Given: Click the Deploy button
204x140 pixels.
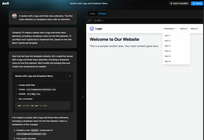Looking at the screenshot, I should tap(197, 4).
